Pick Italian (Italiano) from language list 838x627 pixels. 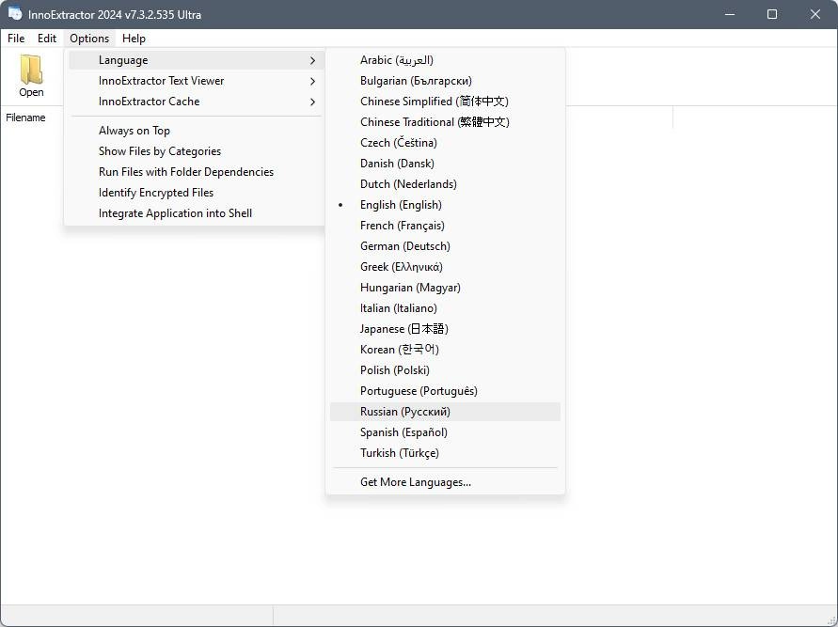point(445,308)
